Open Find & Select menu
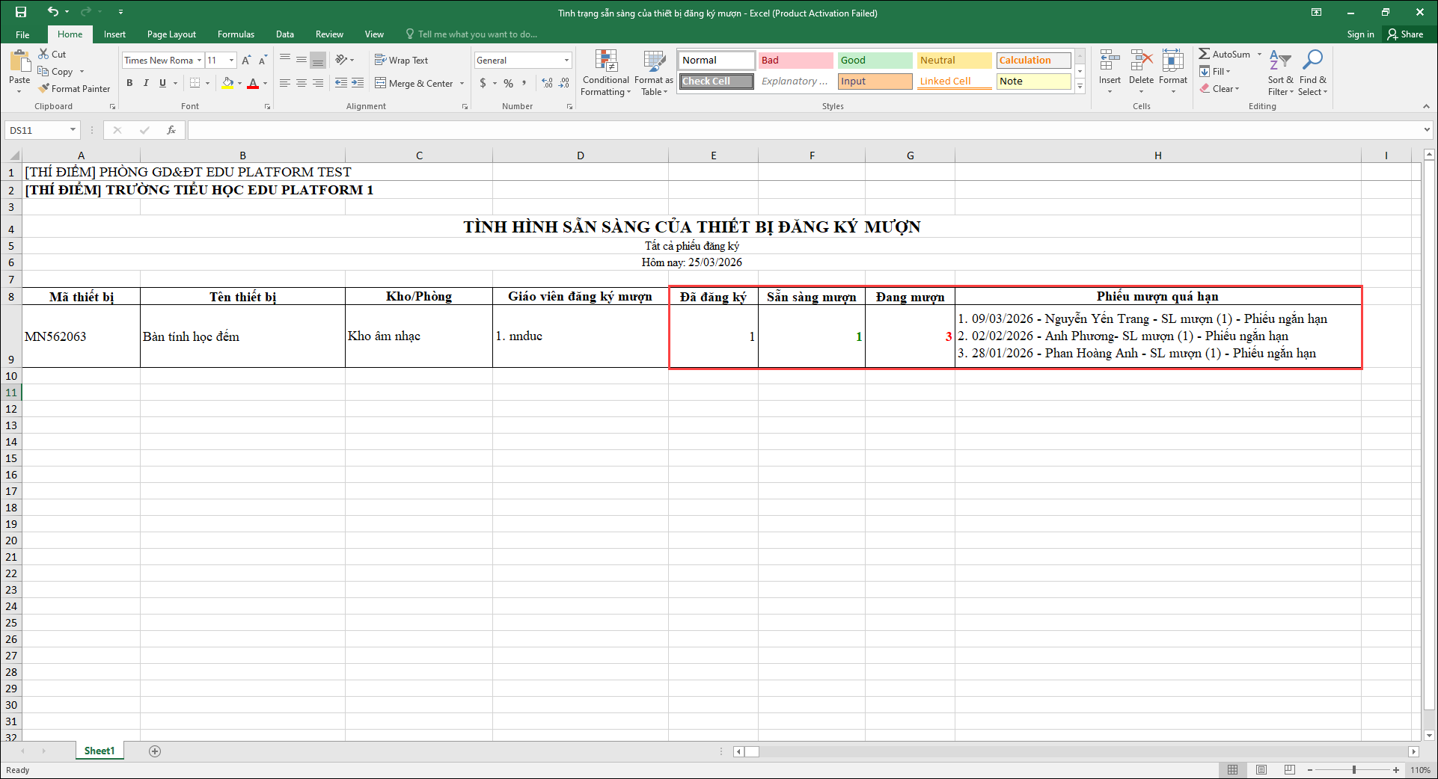This screenshot has height=779, width=1438. [x=1313, y=73]
